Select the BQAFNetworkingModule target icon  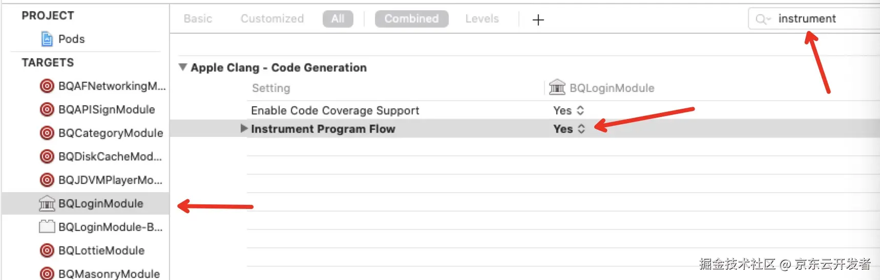(47, 86)
